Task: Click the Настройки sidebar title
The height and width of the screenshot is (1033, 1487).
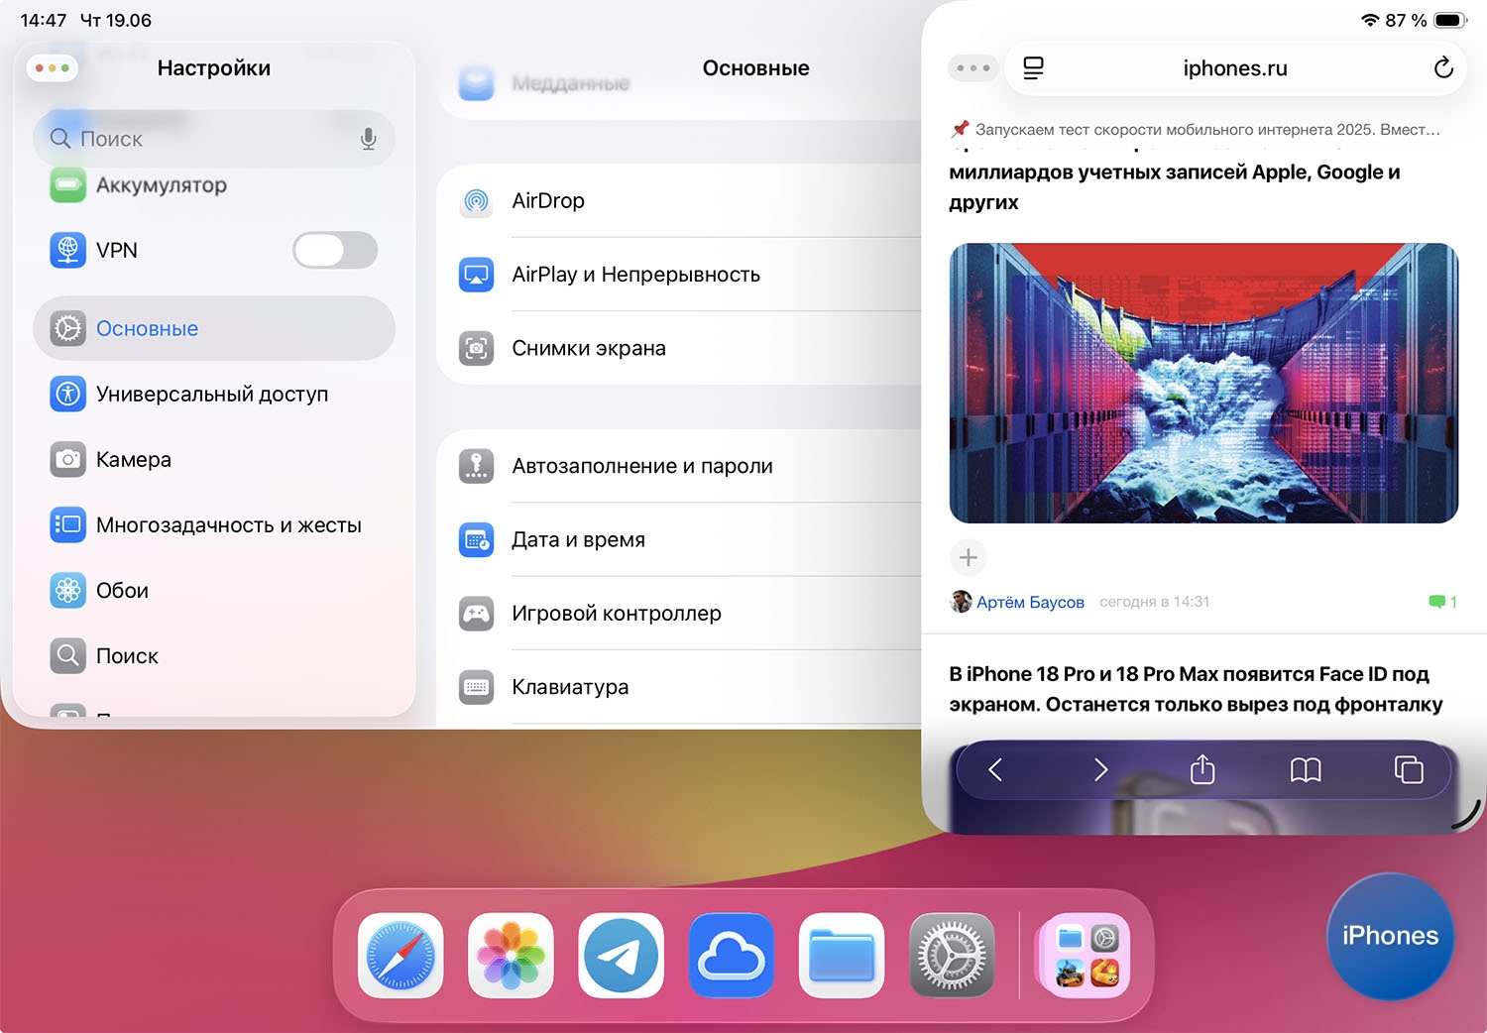Action: point(214,67)
